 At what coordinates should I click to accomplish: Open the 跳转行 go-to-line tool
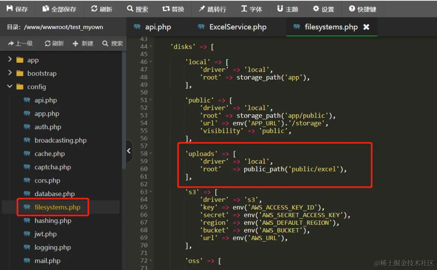[x=212, y=9]
